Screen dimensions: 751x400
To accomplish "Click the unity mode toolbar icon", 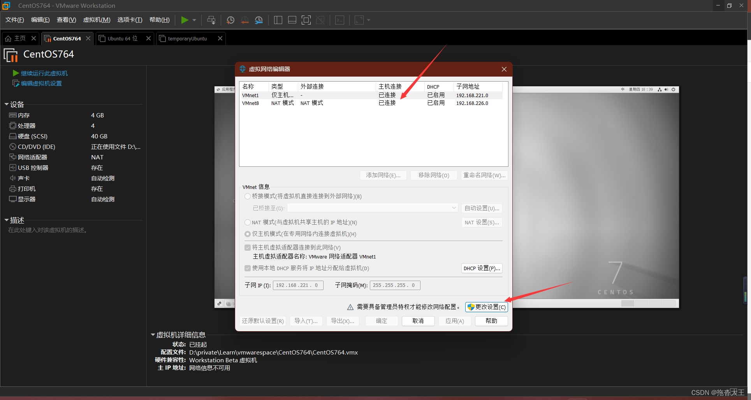I will coord(320,20).
